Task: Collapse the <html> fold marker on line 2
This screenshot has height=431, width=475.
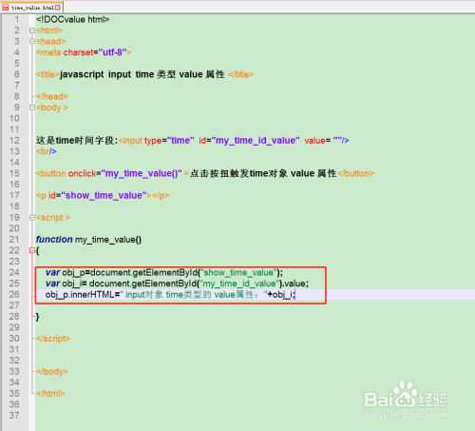Action: point(32,30)
